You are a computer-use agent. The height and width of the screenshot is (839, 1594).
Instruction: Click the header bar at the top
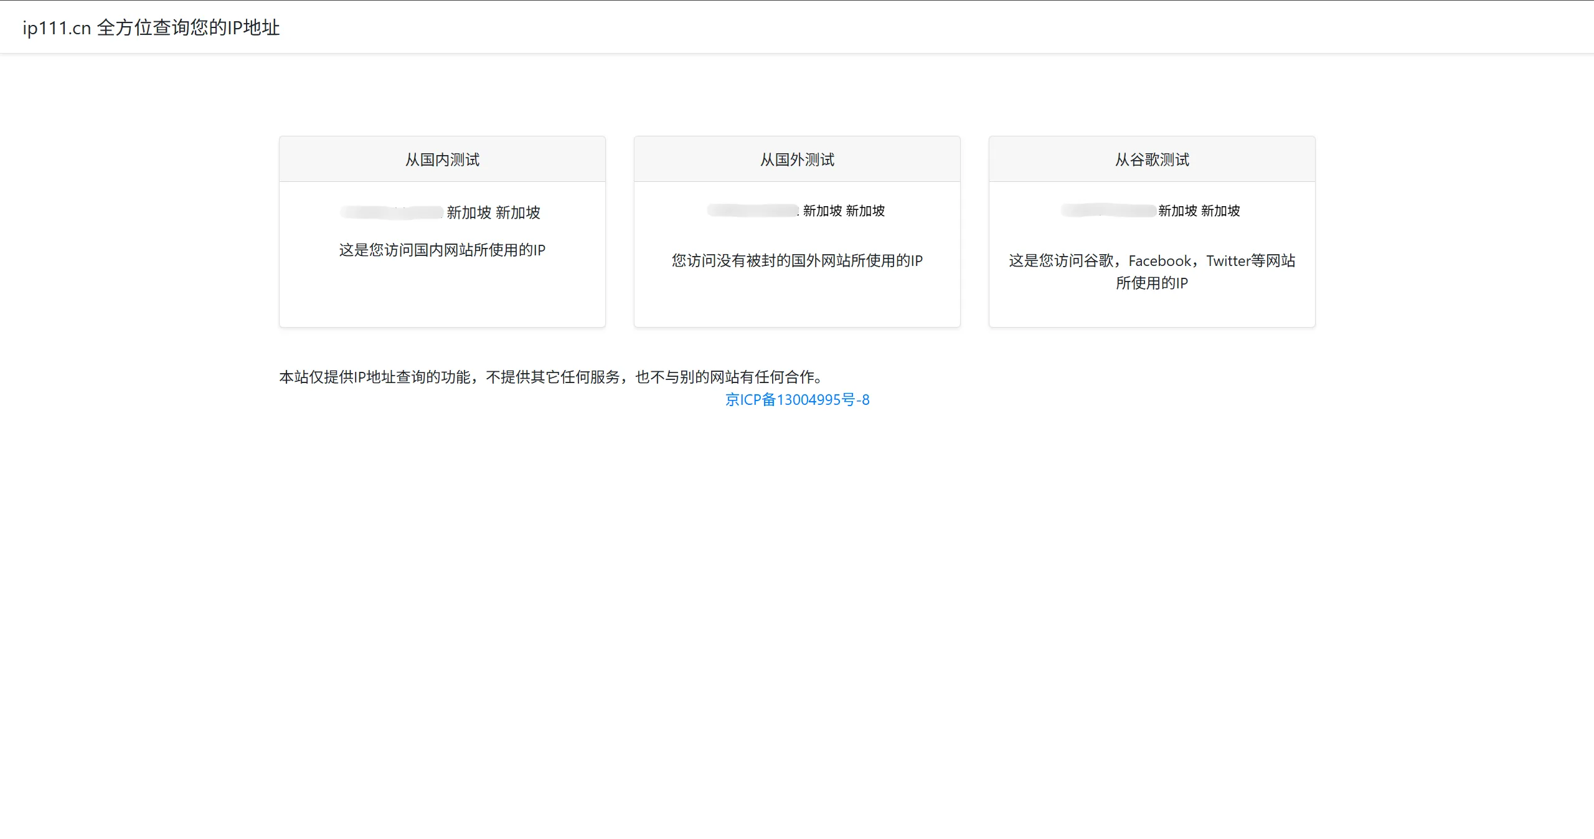tap(797, 26)
